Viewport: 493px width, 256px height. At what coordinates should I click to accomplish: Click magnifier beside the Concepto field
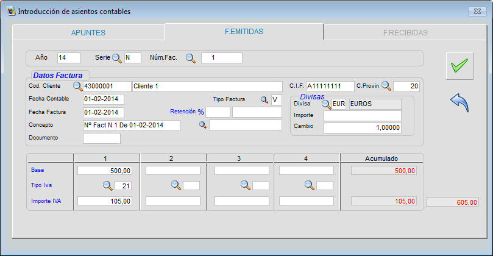click(203, 125)
